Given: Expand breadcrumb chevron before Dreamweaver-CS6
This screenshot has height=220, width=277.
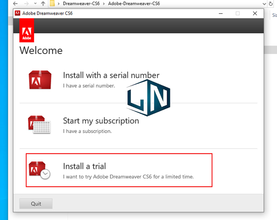Looking at the screenshot, I should [x=59, y=4].
